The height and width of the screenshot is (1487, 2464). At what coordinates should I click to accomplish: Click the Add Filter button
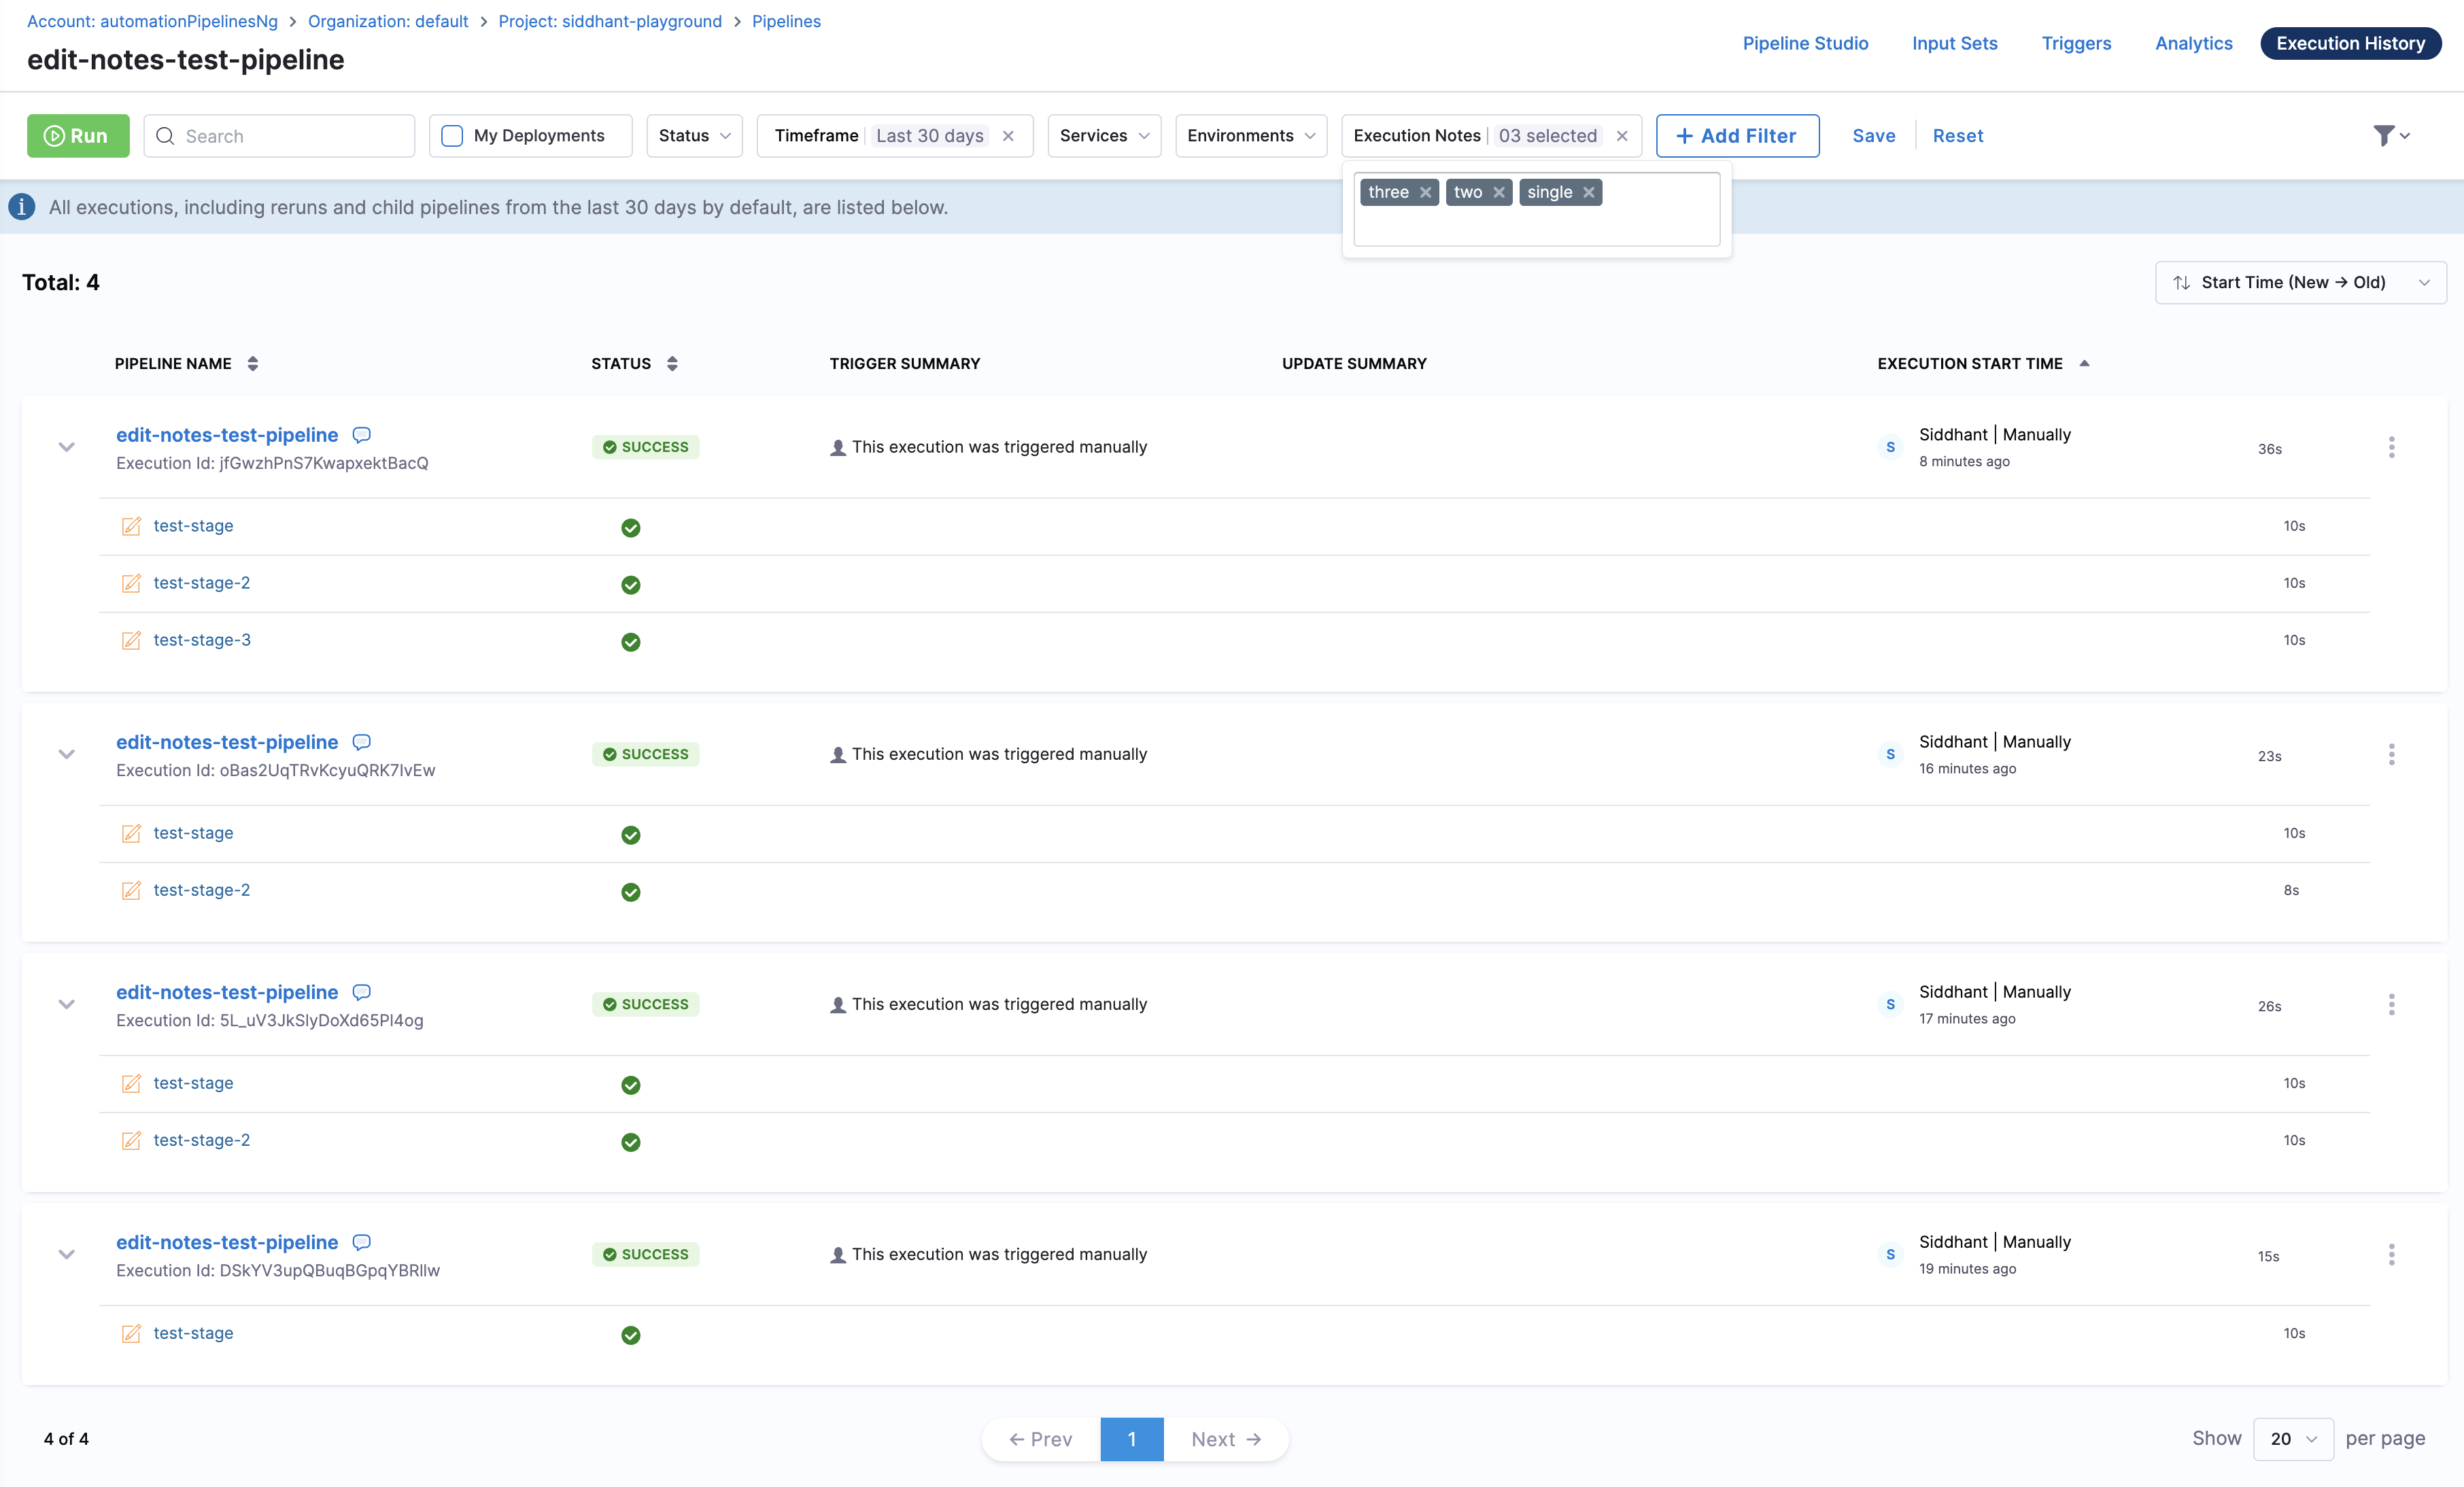pos(1737,135)
